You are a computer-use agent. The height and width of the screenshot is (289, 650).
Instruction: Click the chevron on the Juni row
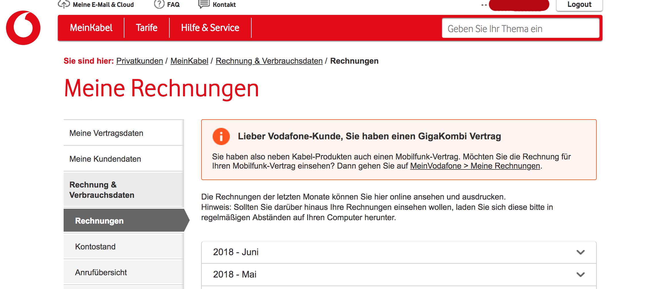(x=580, y=252)
